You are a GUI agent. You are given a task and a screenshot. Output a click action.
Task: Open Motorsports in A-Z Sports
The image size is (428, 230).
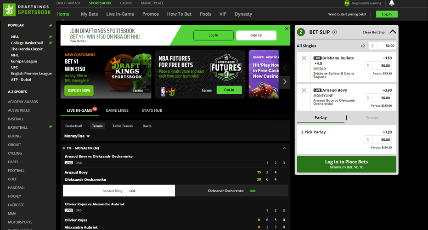pos(20,222)
